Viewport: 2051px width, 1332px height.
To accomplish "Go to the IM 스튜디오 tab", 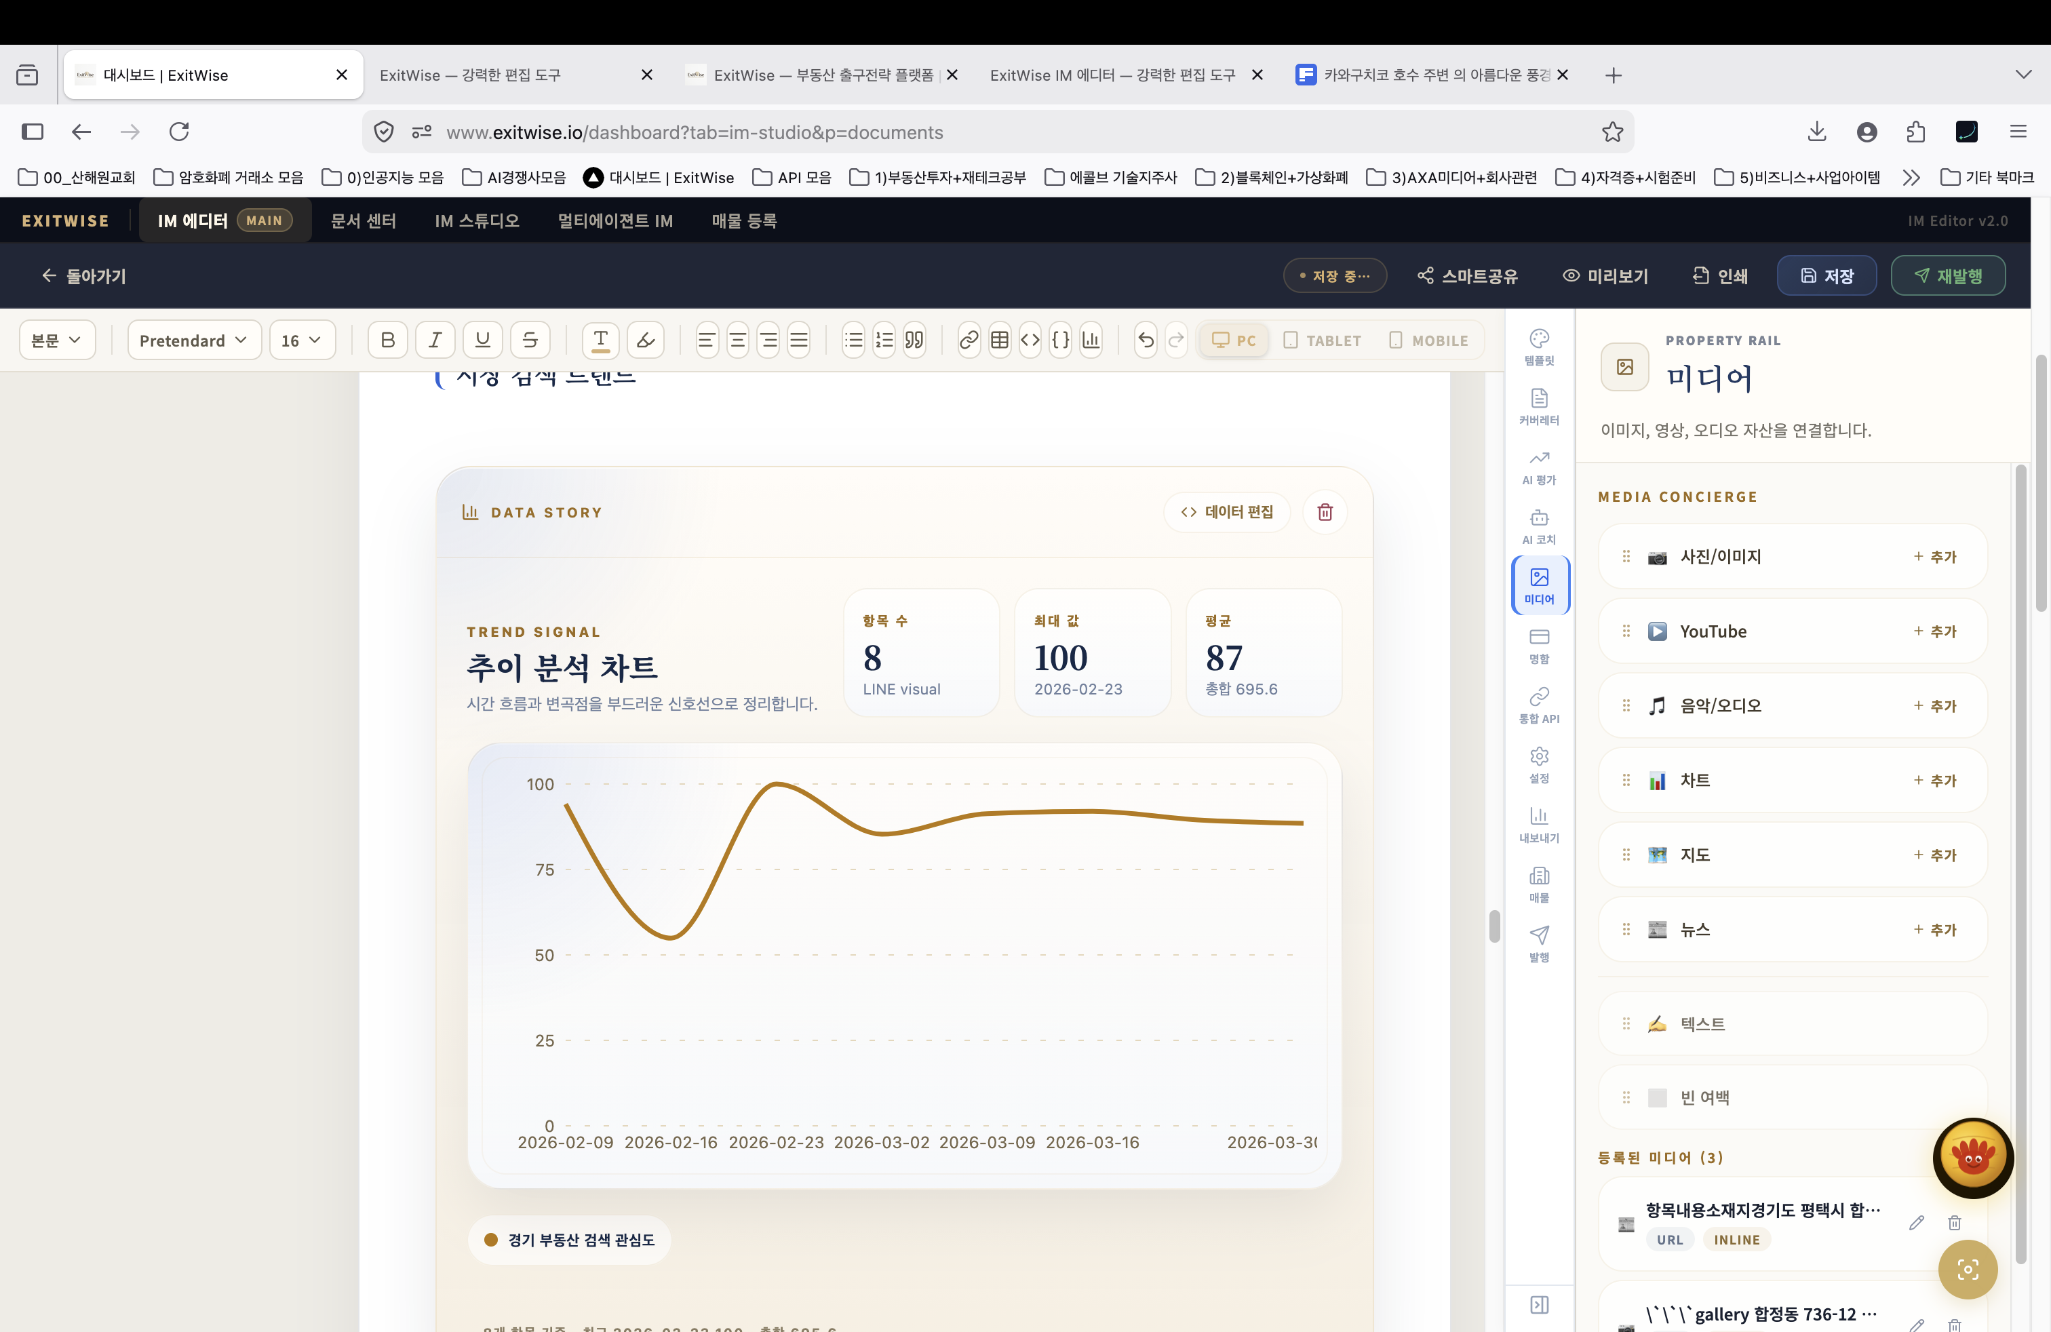I will [x=477, y=220].
